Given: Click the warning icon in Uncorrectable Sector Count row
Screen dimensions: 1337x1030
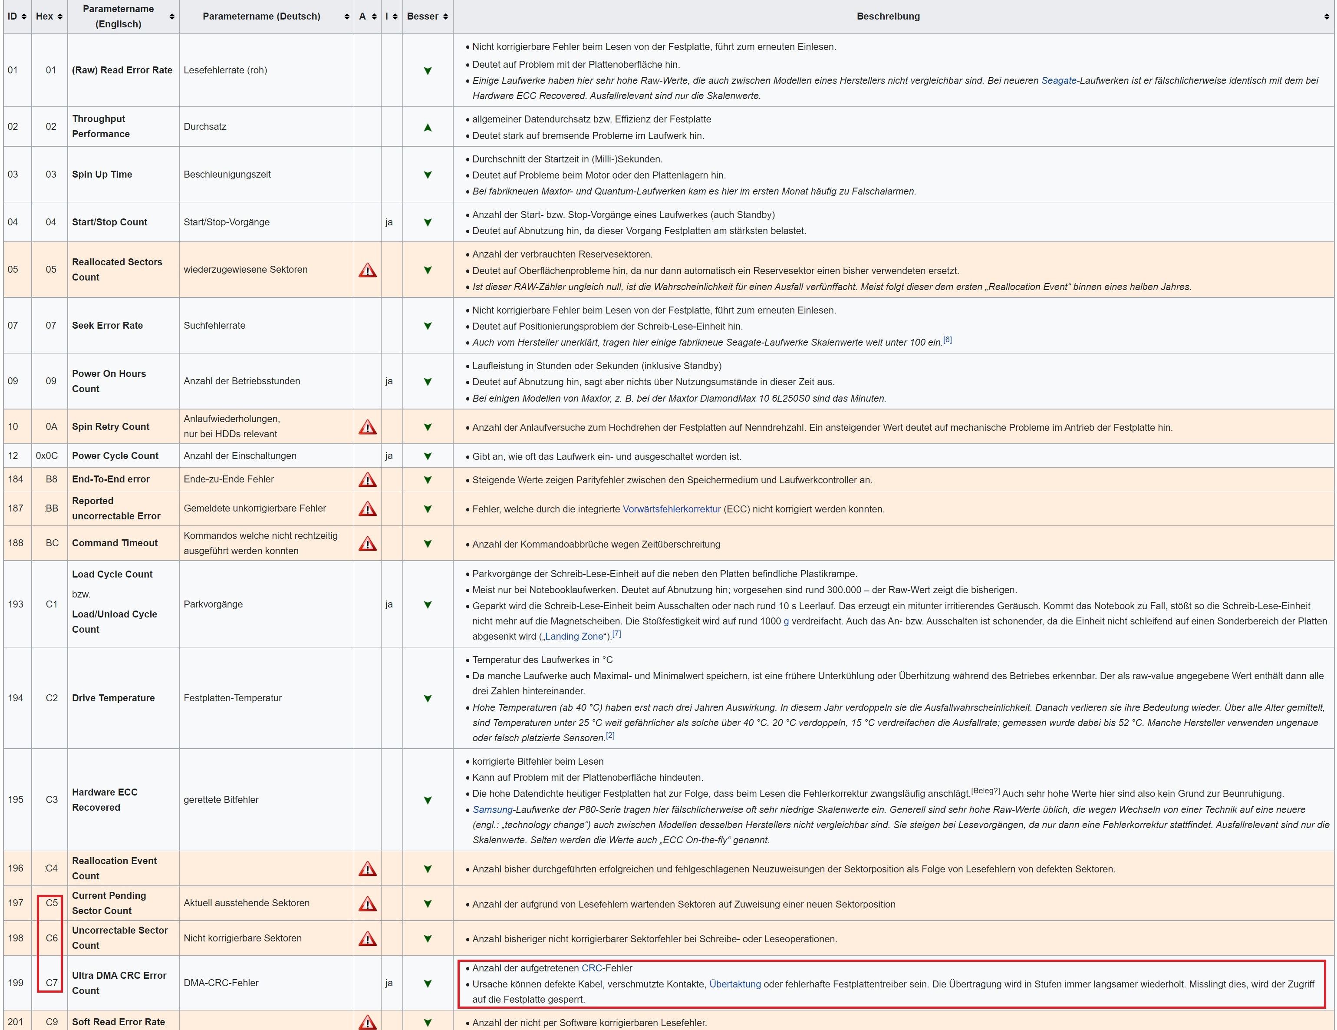Looking at the screenshot, I should [367, 938].
